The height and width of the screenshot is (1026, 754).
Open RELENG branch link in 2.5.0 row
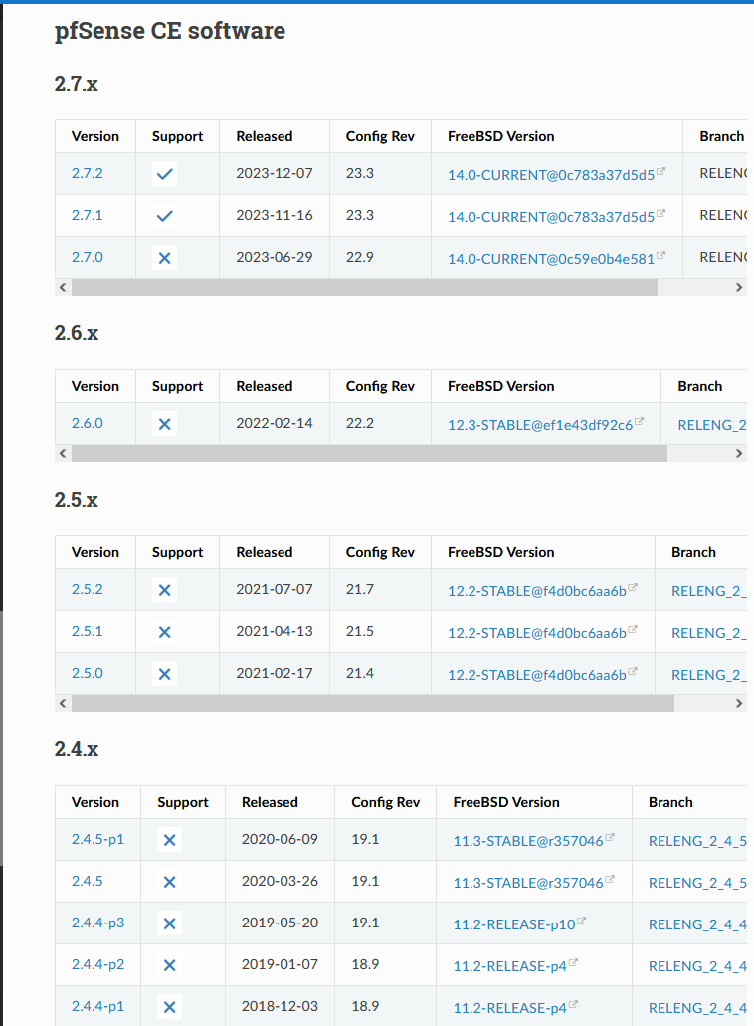pyautogui.click(x=709, y=675)
